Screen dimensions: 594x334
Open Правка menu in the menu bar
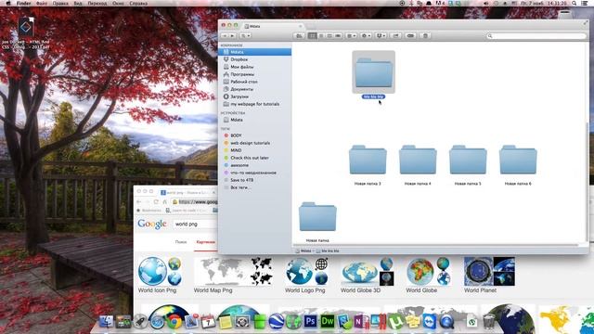pyautogui.click(x=60, y=3)
